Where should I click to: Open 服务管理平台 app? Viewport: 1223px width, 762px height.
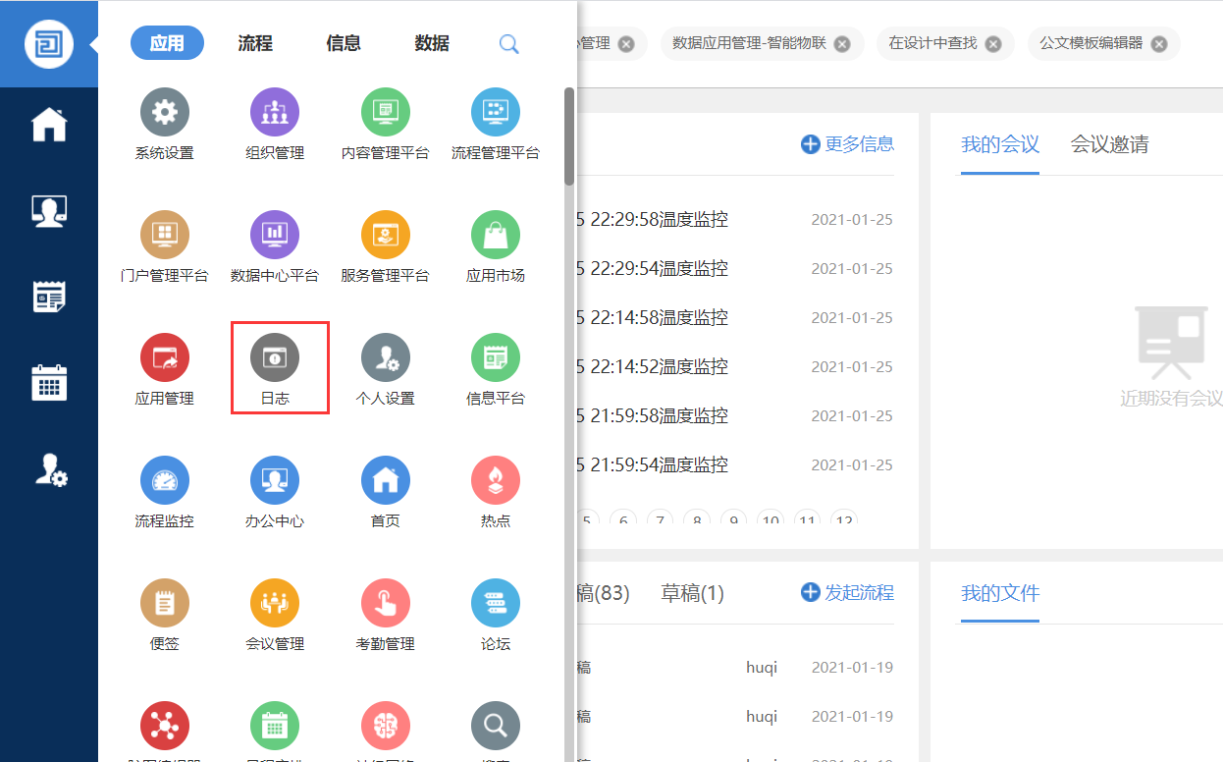point(385,246)
